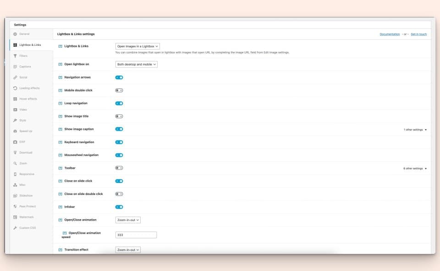440x271 pixels.
Task: Expand '6 other settings' for Toolbar
Action: point(415,168)
